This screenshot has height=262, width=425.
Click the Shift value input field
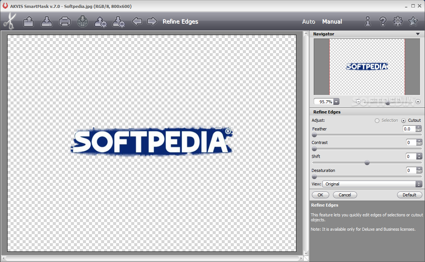(411, 156)
